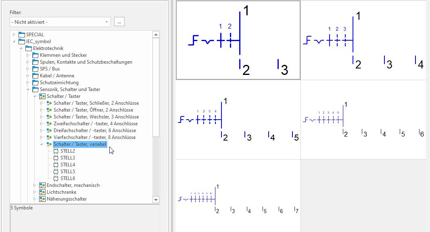Viewport: 430px width, 232px height.
Task: Expand the Endschalter, mechanisch group
Action: click(35, 185)
